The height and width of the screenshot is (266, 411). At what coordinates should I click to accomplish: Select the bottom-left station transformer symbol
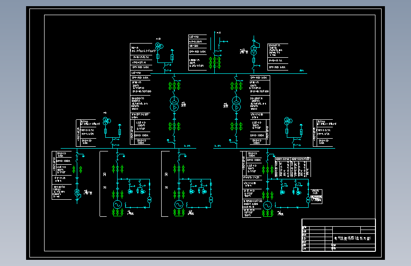point(77,193)
